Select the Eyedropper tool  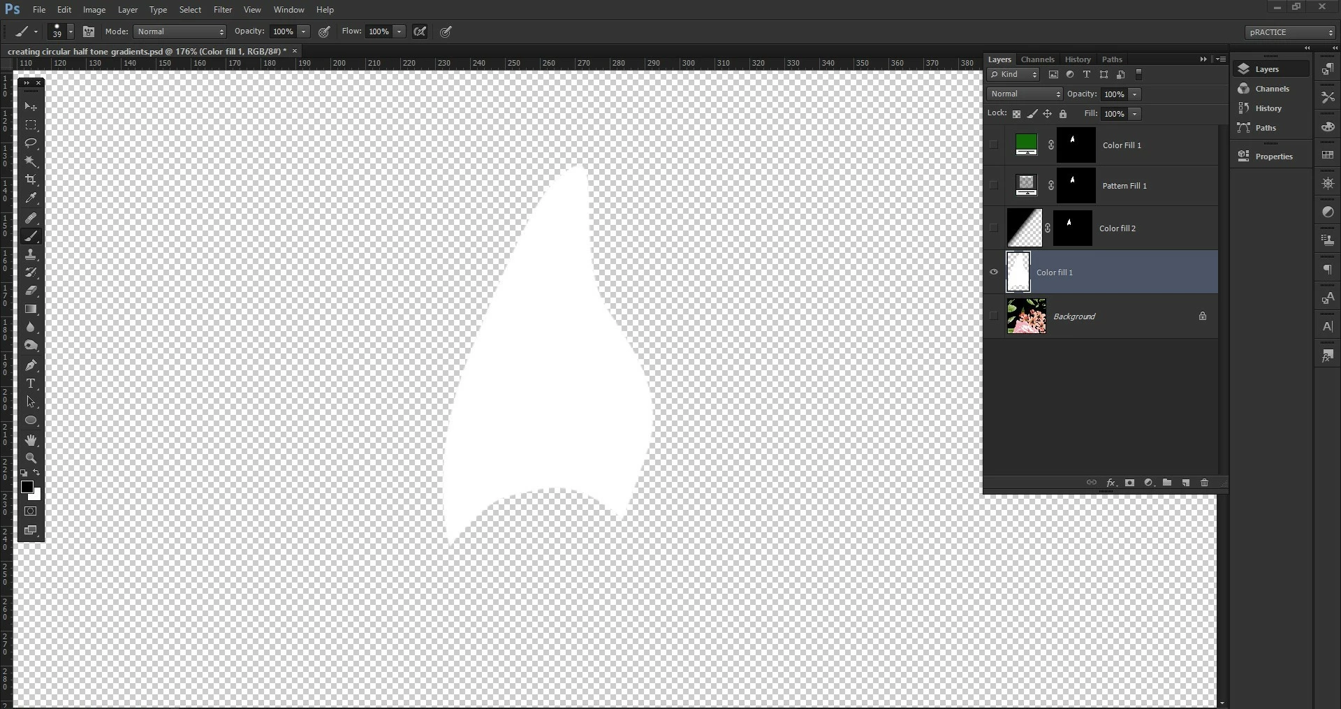point(31,198)
